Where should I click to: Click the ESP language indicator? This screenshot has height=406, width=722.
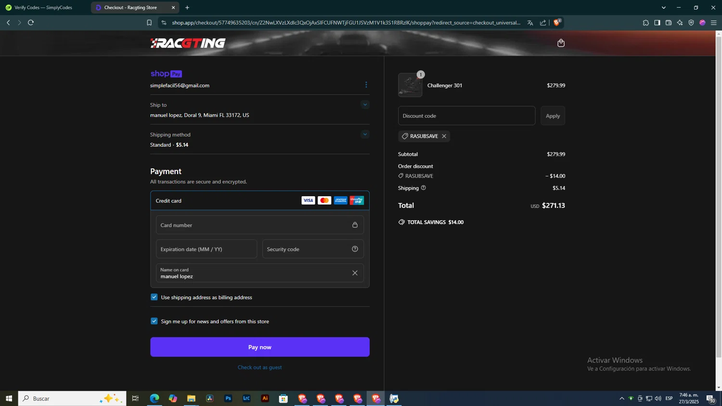pyautogui.click(x=669, y=398)
